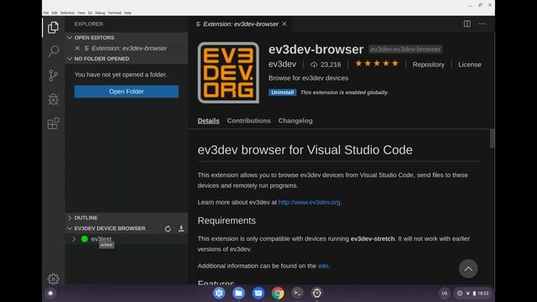Open the View menu
The height and width of the screenshot is (302, 537).
(x=81, y=13)
